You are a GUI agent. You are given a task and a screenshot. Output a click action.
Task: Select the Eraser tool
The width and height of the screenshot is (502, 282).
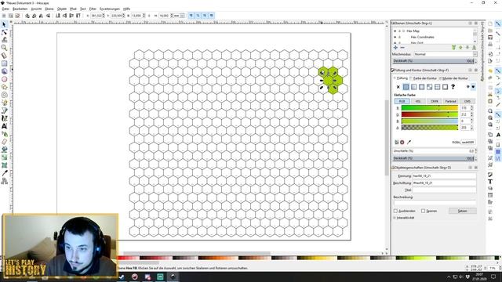coord(4,141)
